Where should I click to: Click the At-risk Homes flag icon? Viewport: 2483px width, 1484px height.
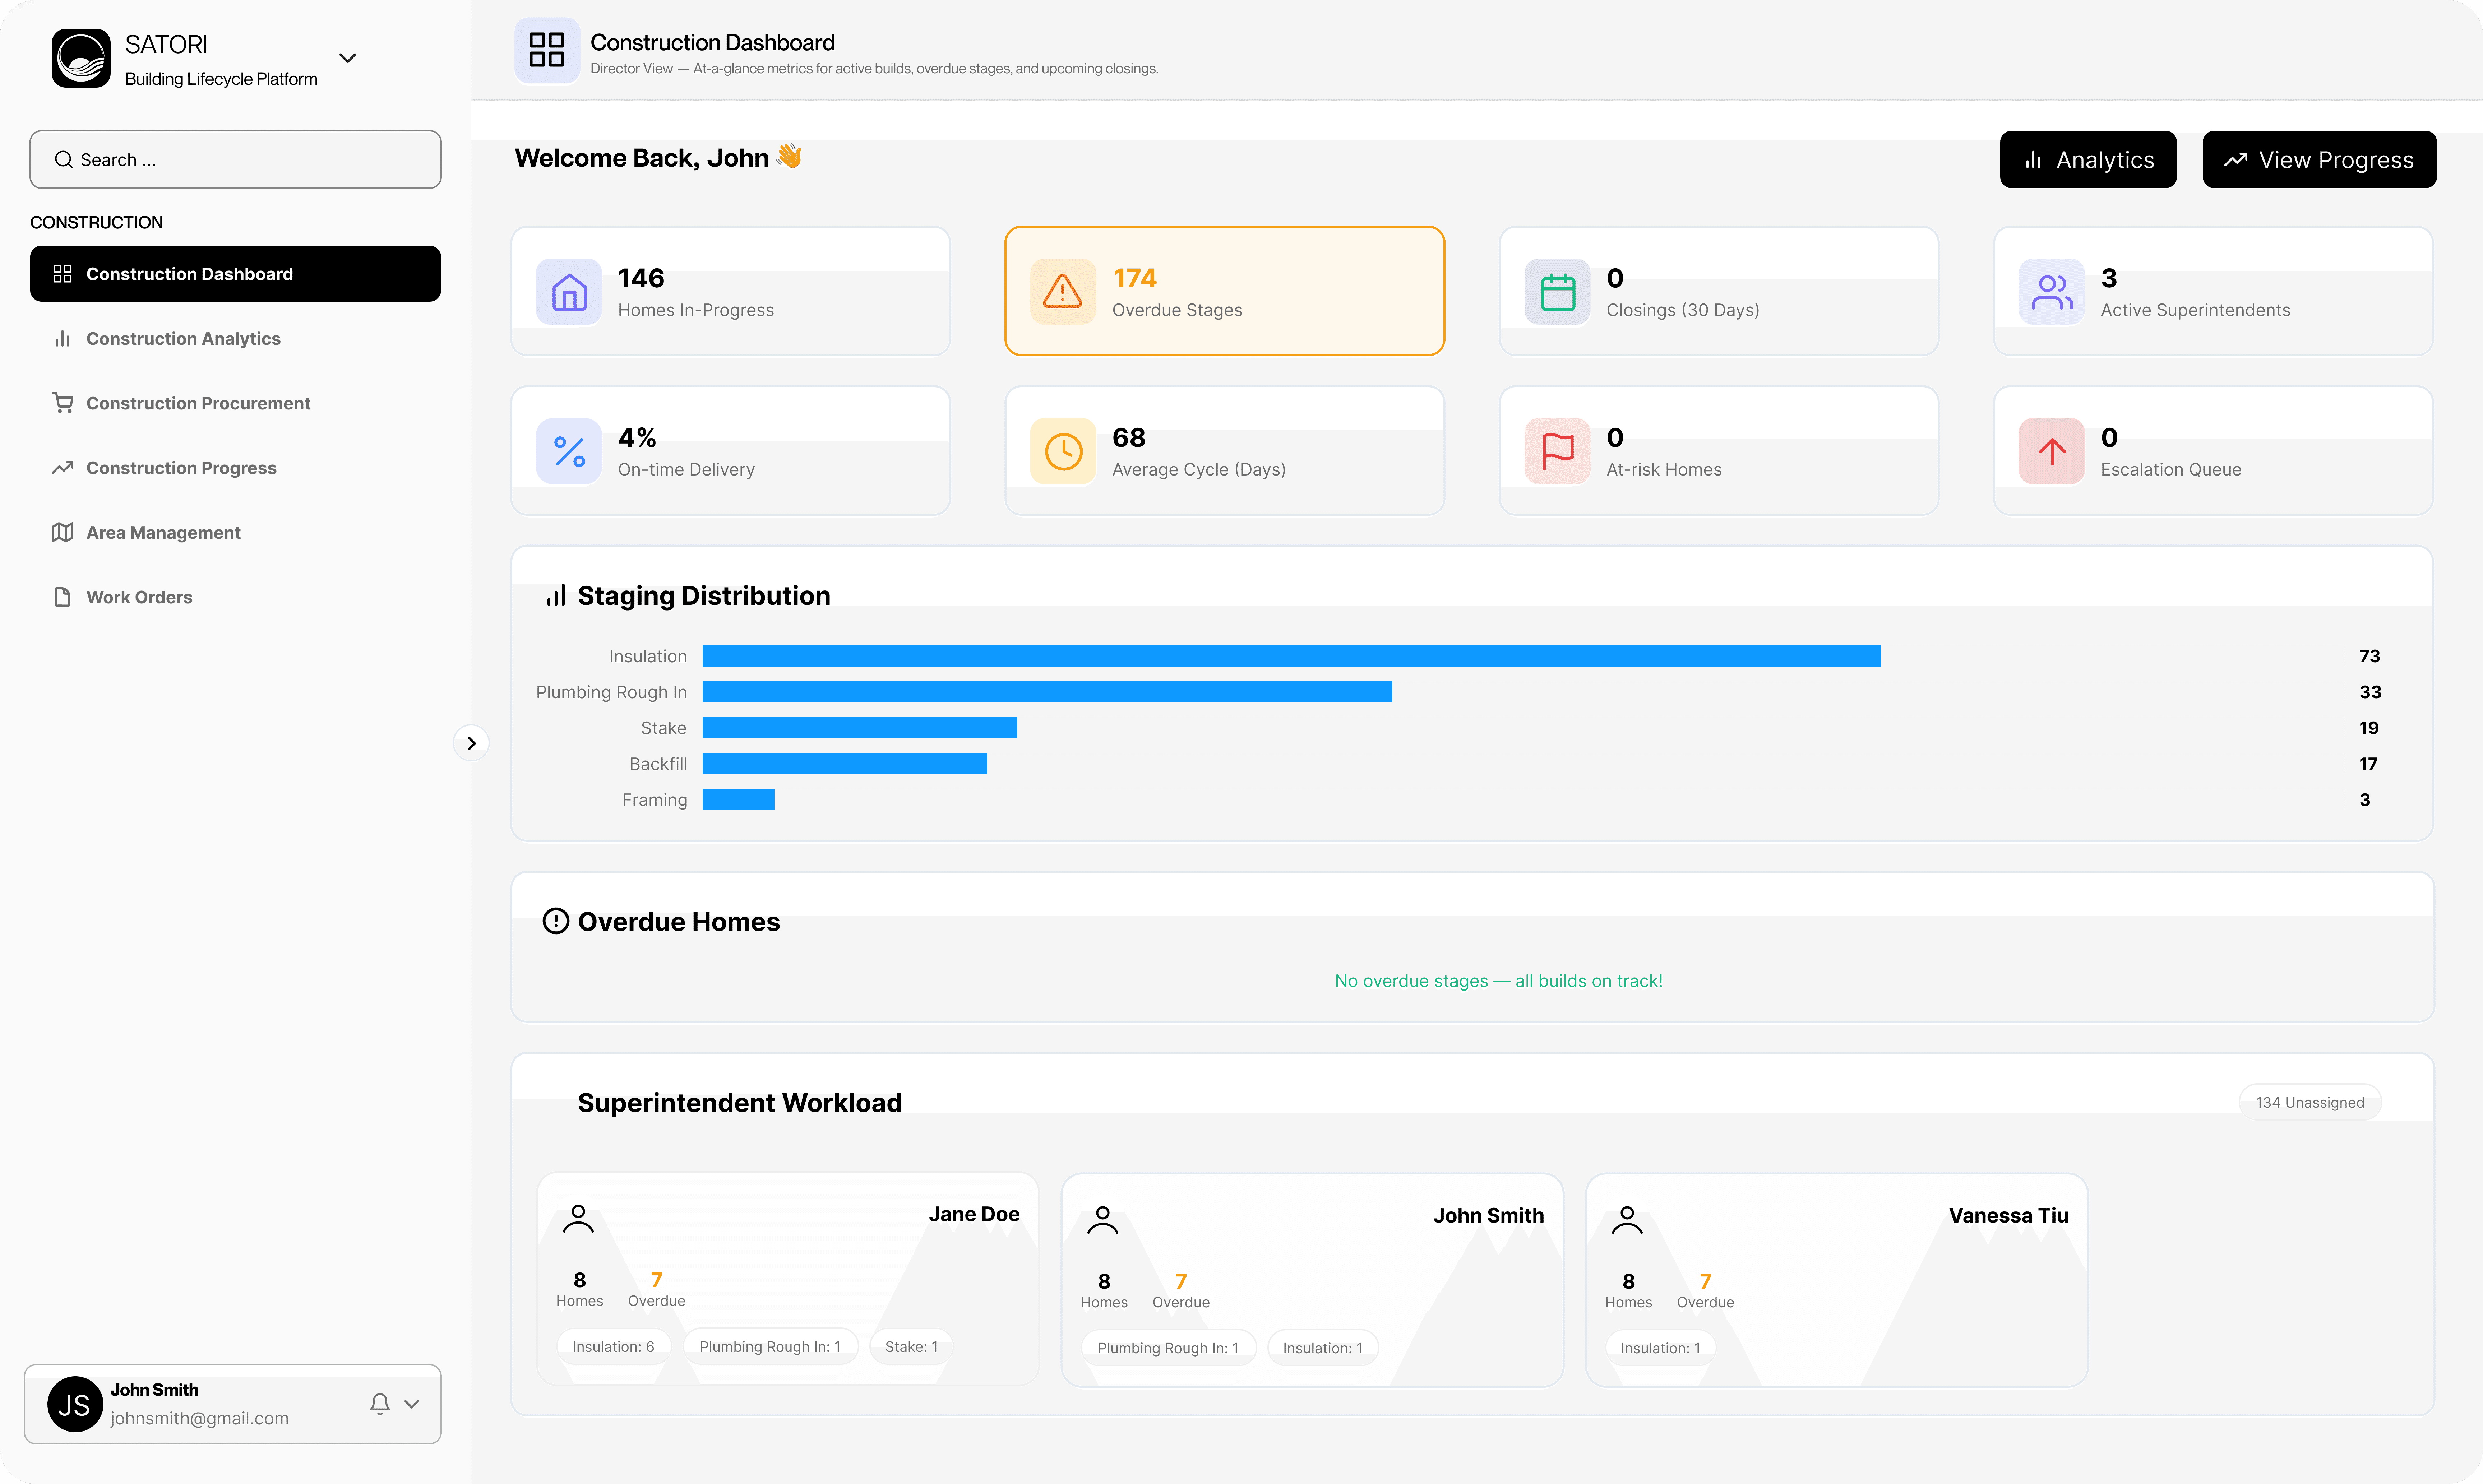click(1557, 451)
